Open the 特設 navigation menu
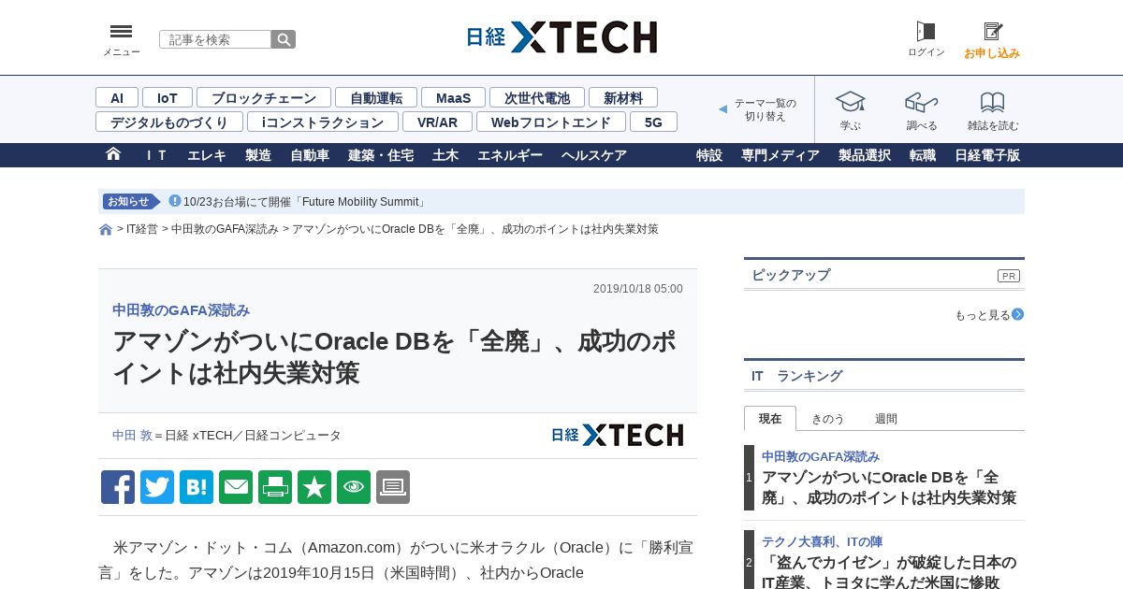1123x589 pixels. 709,155
